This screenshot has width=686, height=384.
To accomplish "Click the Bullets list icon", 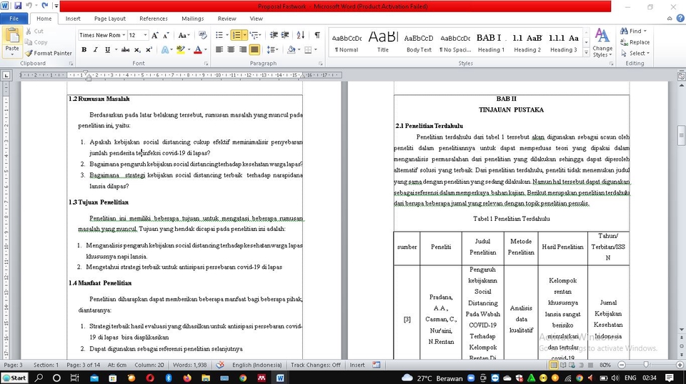I will pos(219,35).
